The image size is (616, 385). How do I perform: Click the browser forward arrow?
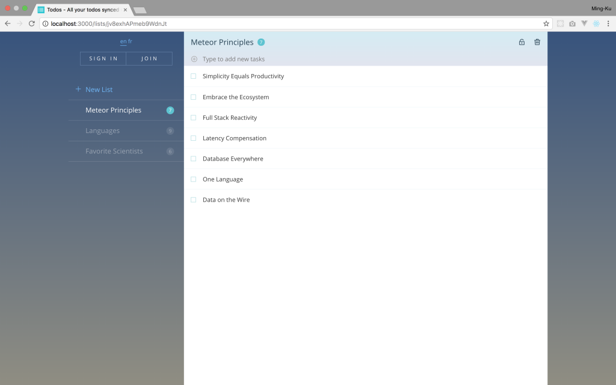point(20,23)
